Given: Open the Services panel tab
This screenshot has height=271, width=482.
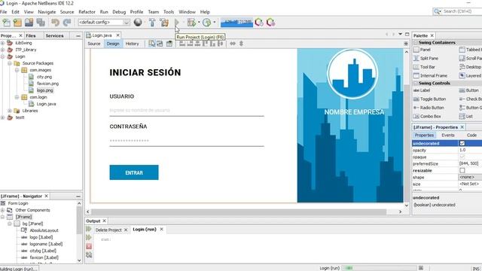Looking at the screenshot, I should coord(54,35).
